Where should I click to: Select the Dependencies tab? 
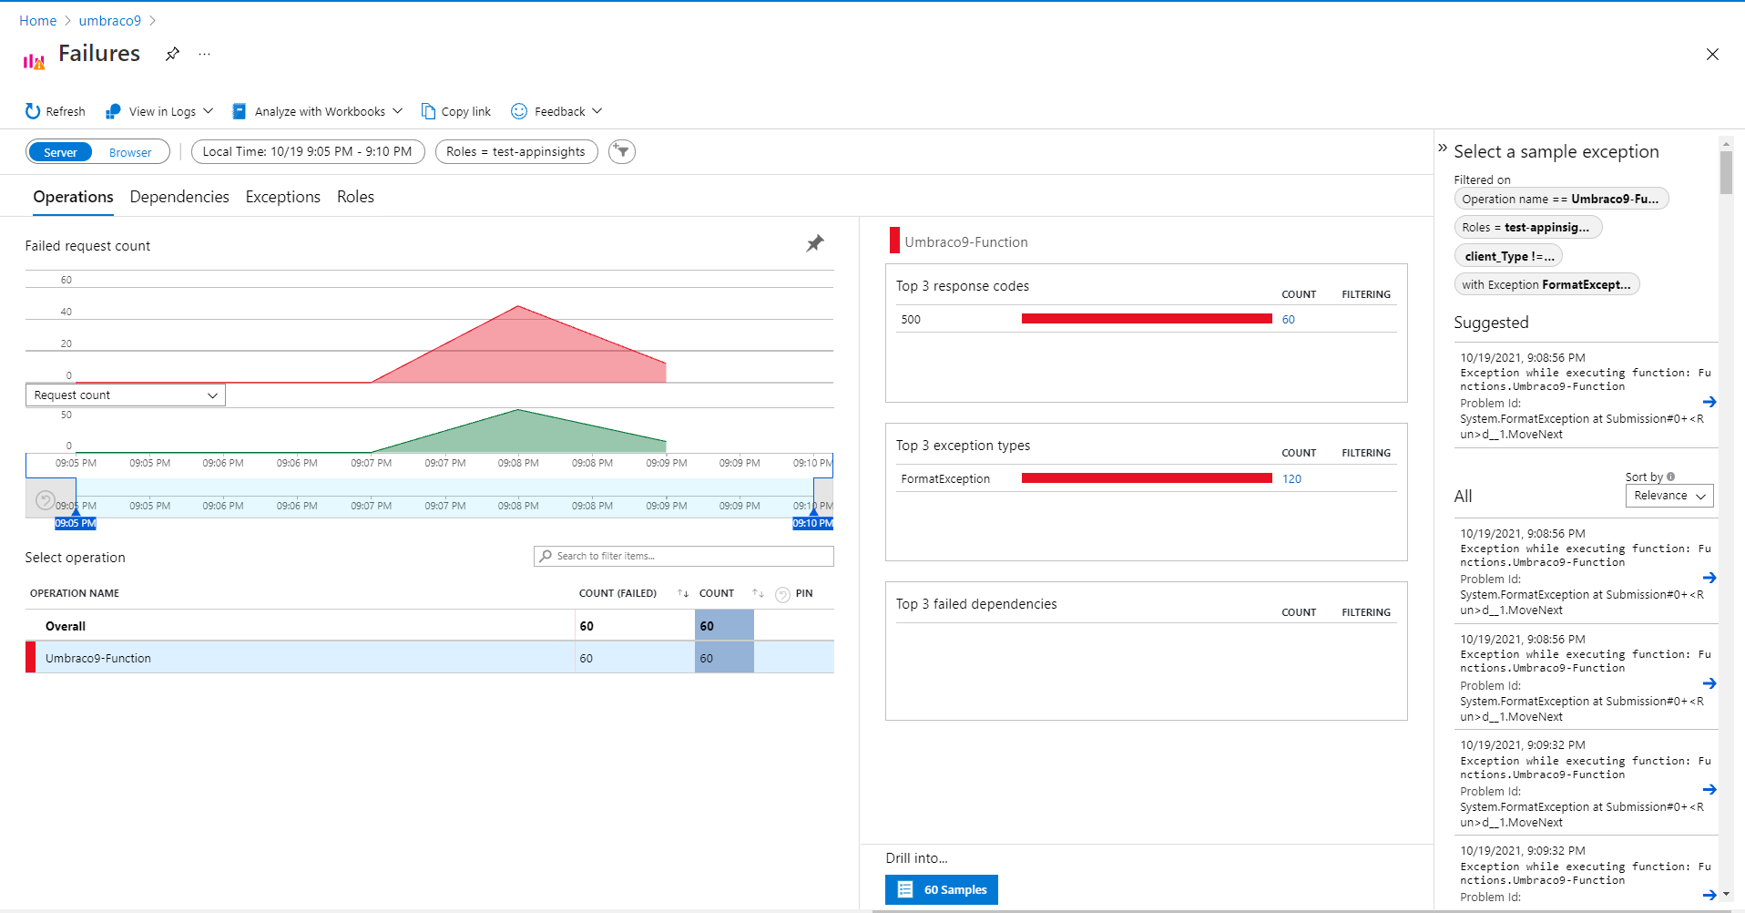[179, 197]
